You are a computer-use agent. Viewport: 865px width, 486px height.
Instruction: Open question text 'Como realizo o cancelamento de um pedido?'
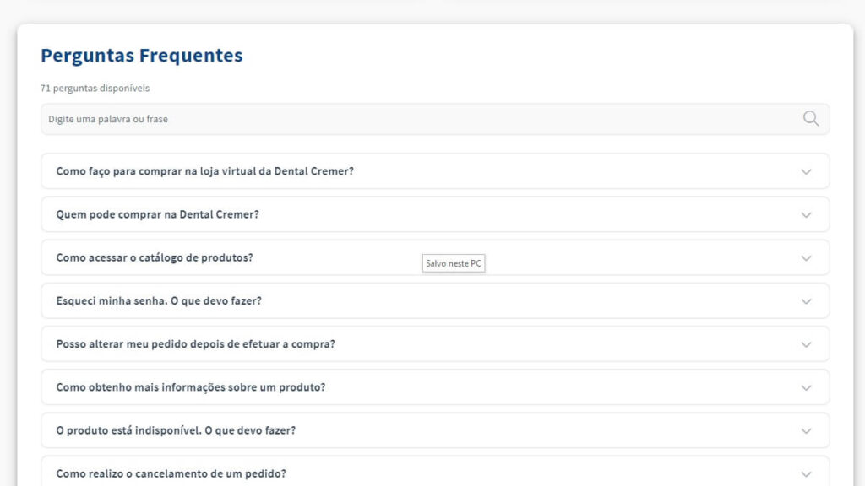point(171,473)
